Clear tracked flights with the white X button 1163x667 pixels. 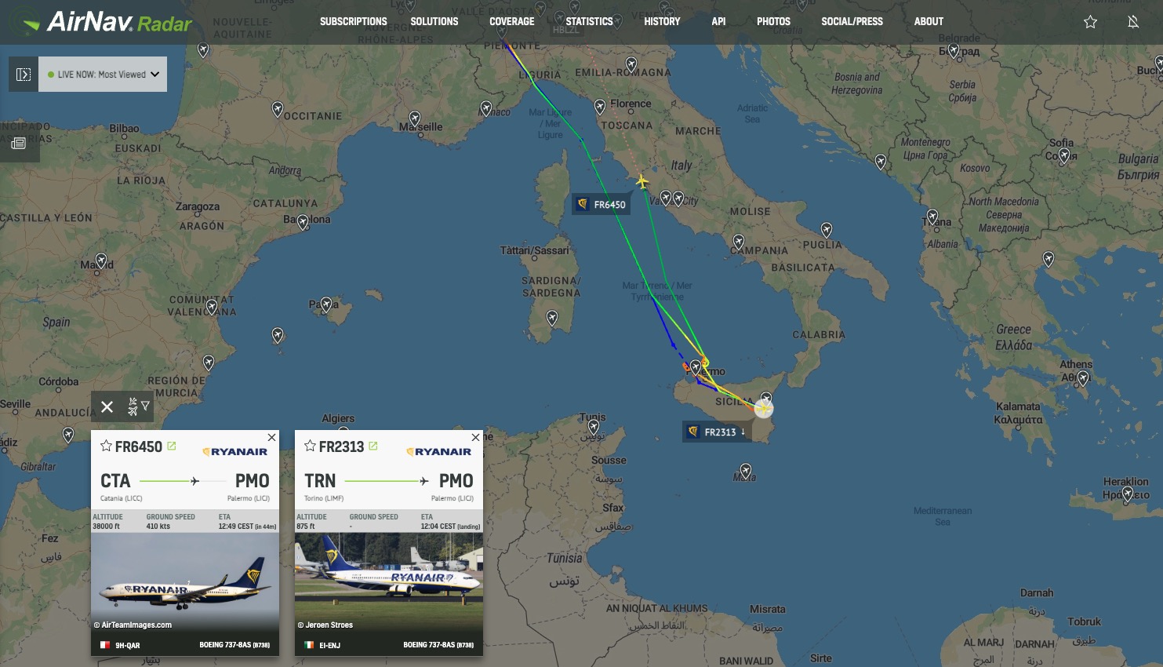107,406
